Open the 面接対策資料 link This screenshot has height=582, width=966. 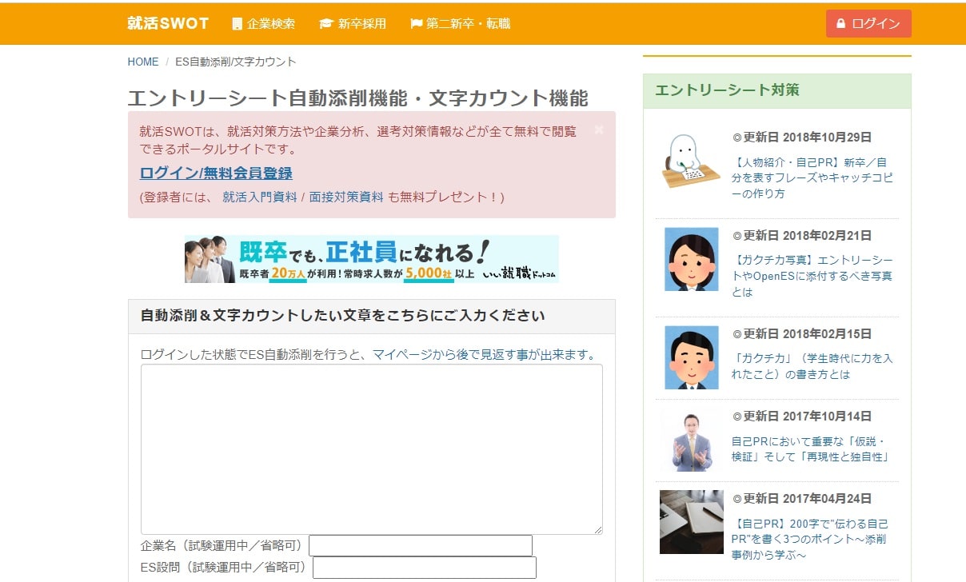[x=346, y=197]
